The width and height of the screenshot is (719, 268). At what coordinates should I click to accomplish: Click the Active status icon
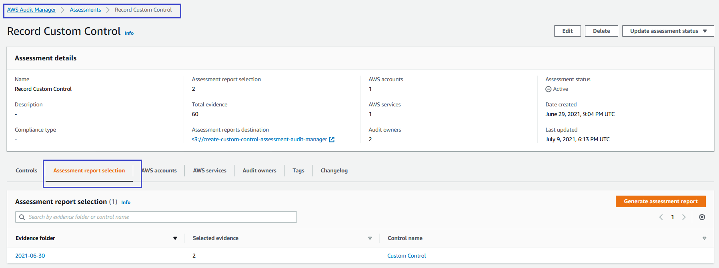pyautogui.click(x=548, y=89)
